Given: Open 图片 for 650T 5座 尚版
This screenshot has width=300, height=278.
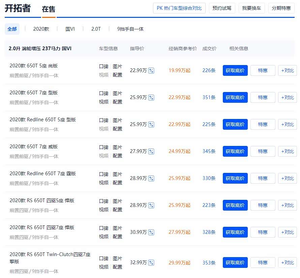Looking at the screenshot, I should pos(118,66).
